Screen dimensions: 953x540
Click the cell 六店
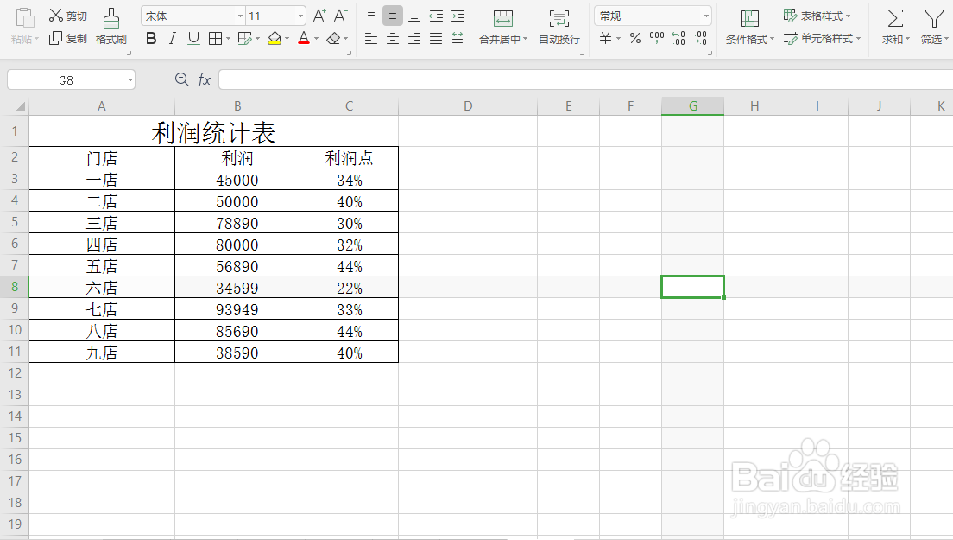tap(102, 288)
